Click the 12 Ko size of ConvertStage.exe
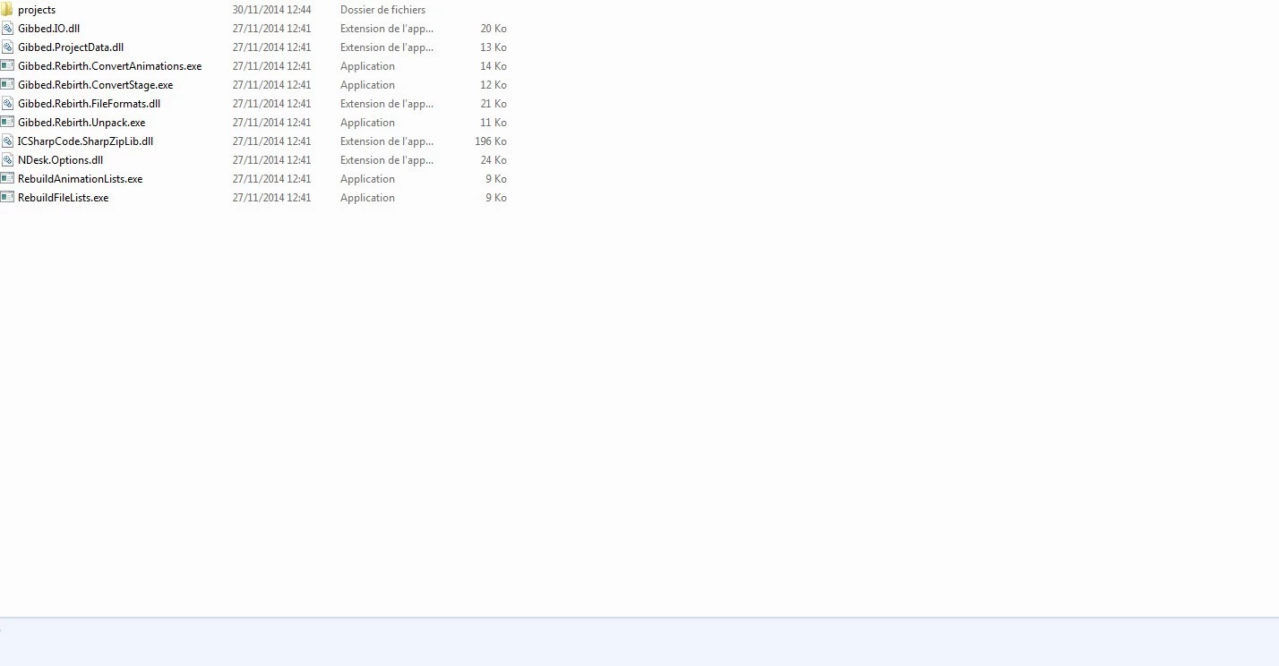 coord(494,85)
